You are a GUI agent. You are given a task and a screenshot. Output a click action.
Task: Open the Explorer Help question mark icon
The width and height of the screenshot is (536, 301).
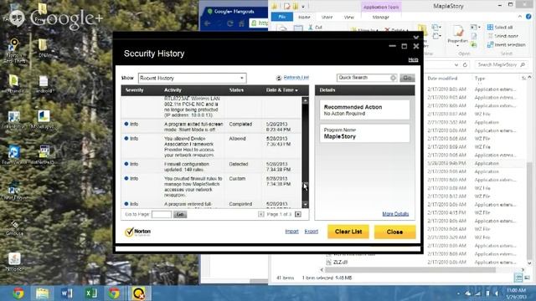coord(528,17)
